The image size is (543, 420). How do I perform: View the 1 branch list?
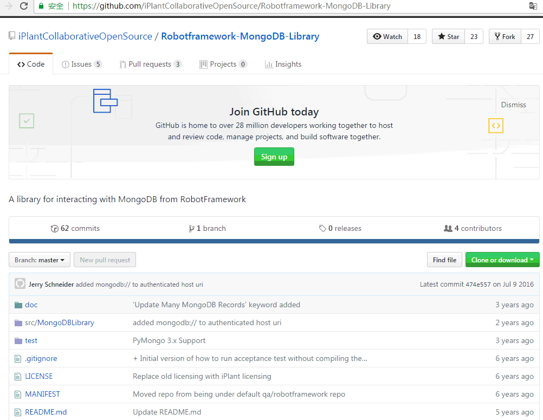coord(207,229)
